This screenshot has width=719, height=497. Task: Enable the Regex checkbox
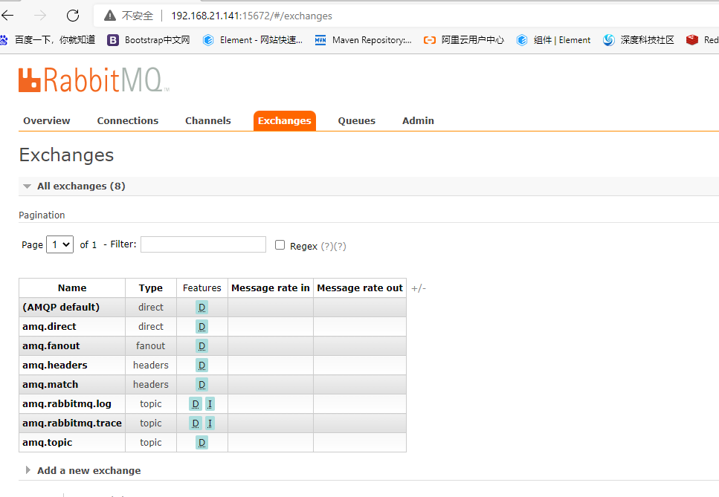pos(279,244)
